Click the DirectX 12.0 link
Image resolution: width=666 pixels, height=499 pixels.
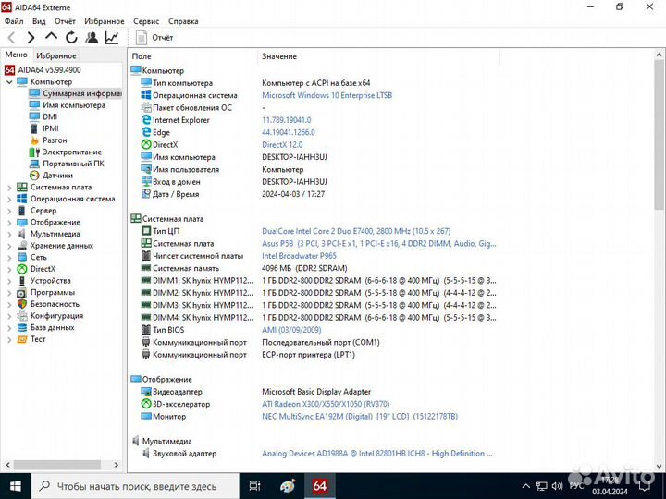pyautogui.click(x=282, y=145)
